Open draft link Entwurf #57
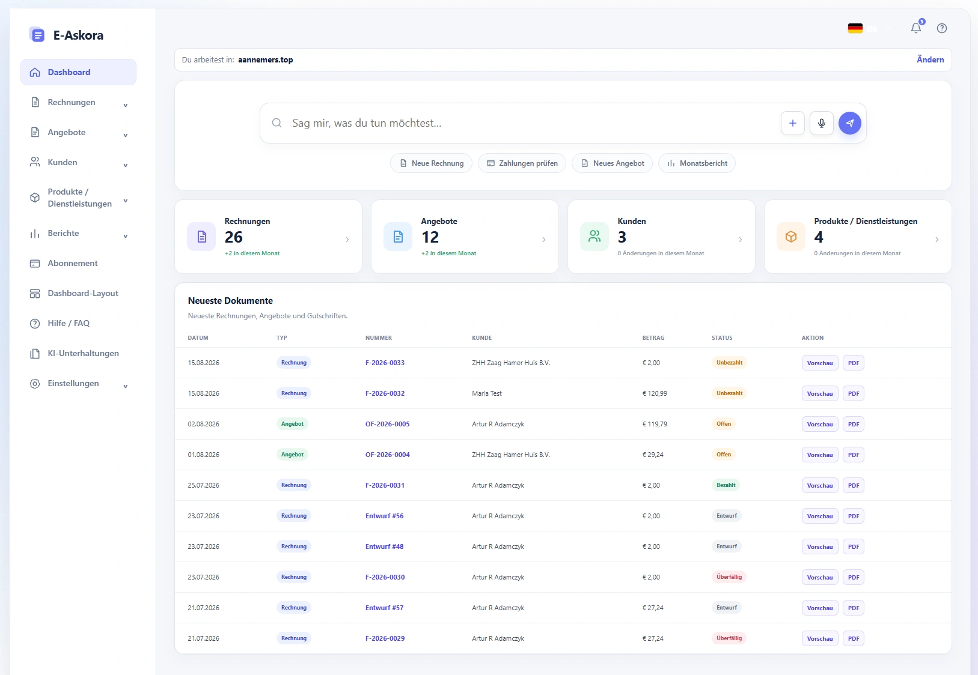This screenshot has height=675, width=978. [384, 608]
